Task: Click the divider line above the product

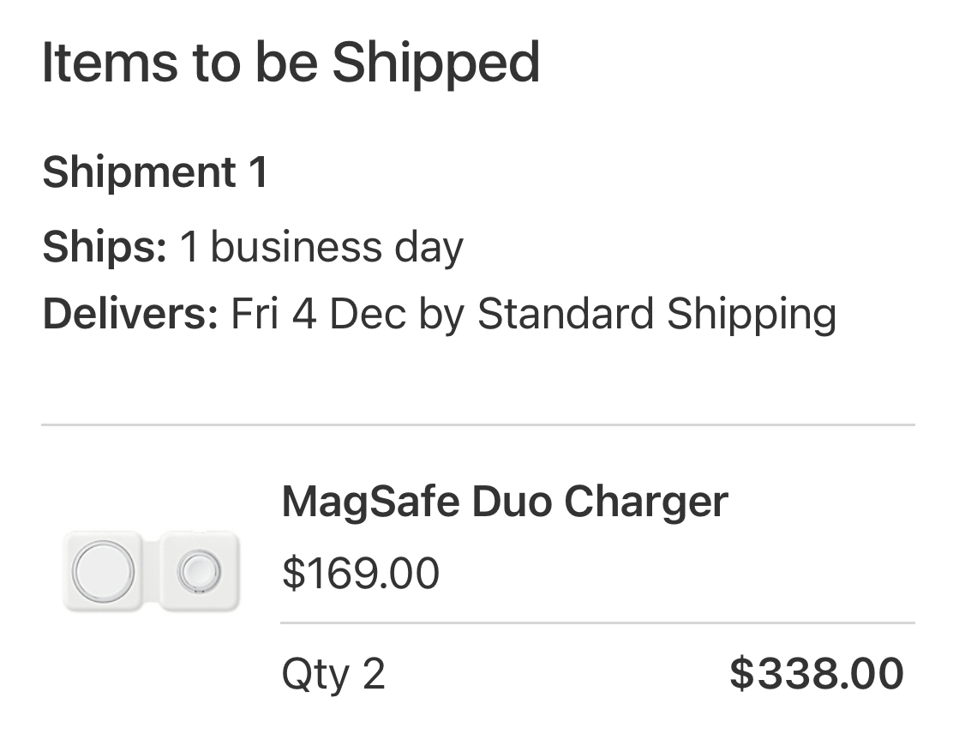Action: click(x=477, y=424)
